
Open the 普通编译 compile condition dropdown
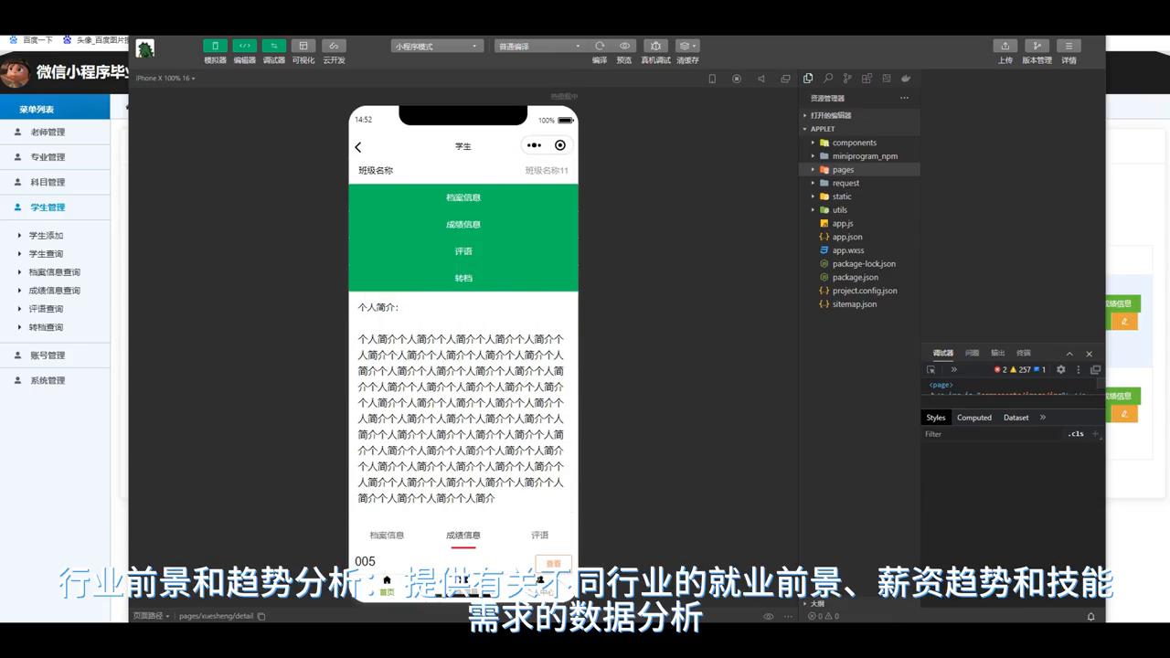pyautogui.click(x=537, y=46)
